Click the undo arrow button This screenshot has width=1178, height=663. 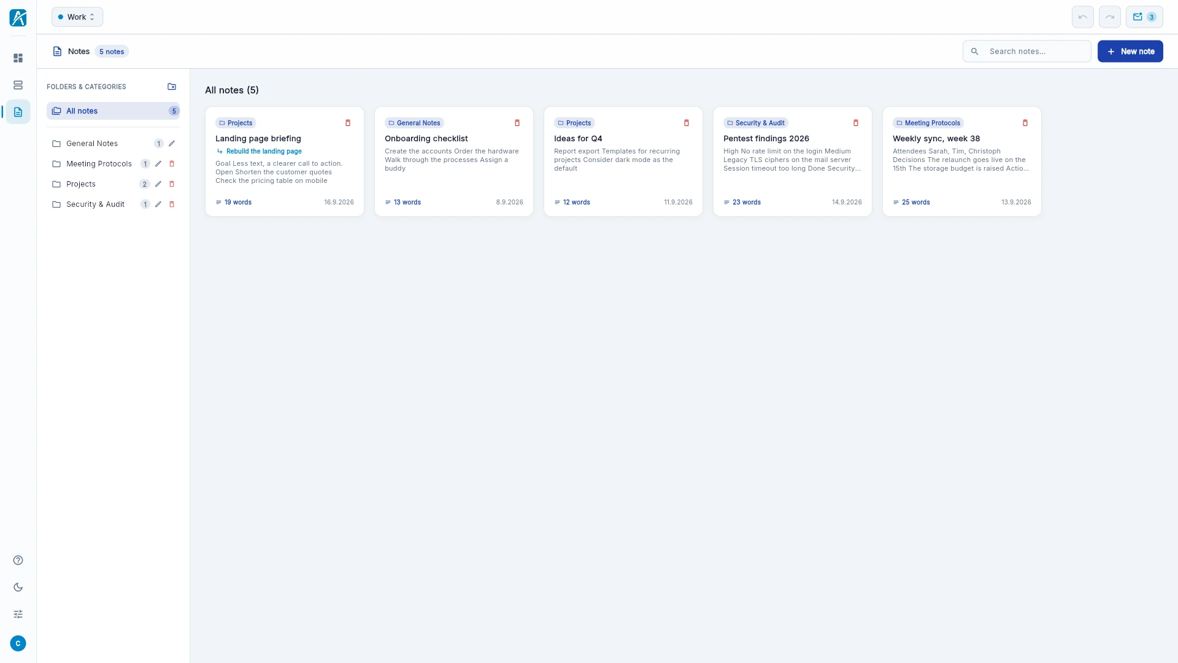tap(1082, 17)
